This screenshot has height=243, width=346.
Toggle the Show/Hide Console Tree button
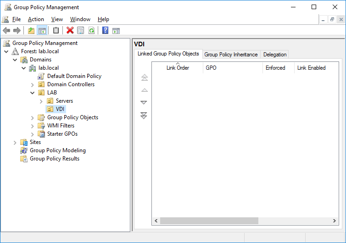[x=42, y=31]
